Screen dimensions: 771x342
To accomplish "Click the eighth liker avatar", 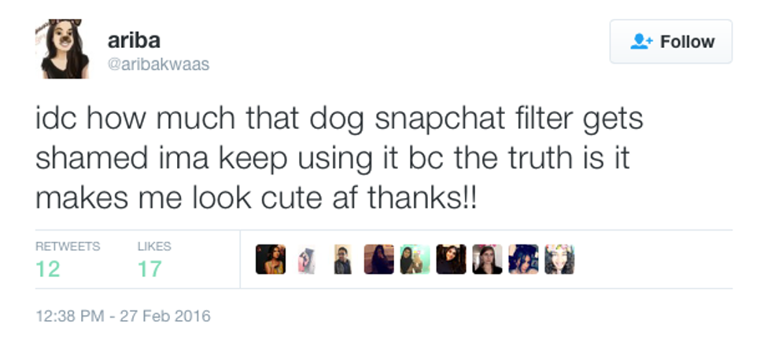I will tap(523, 259).
